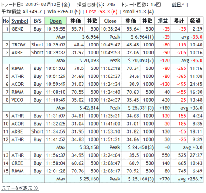
Task: Click the Close column header
Action: [x=110, y=21]
